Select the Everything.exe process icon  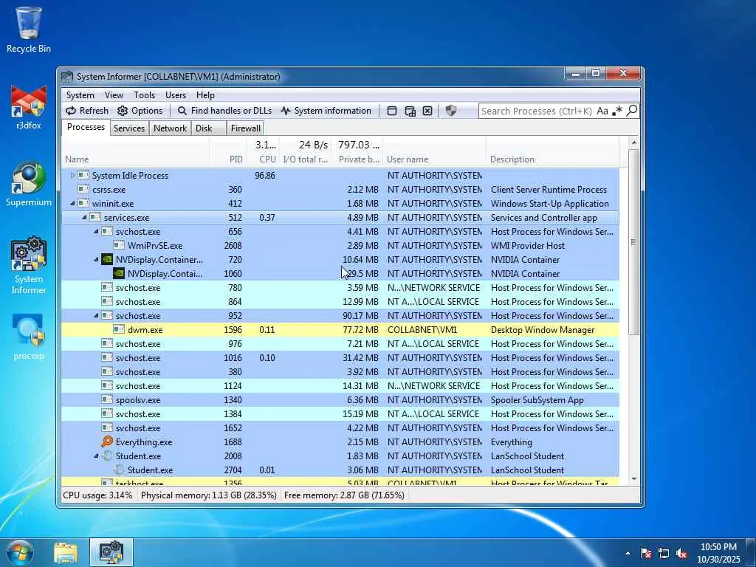pyautogui.click(x=107, y=442)
